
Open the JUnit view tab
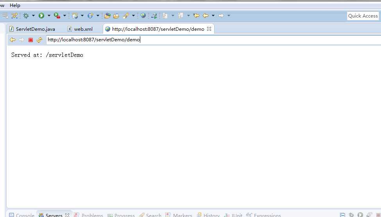click(233, 215)
